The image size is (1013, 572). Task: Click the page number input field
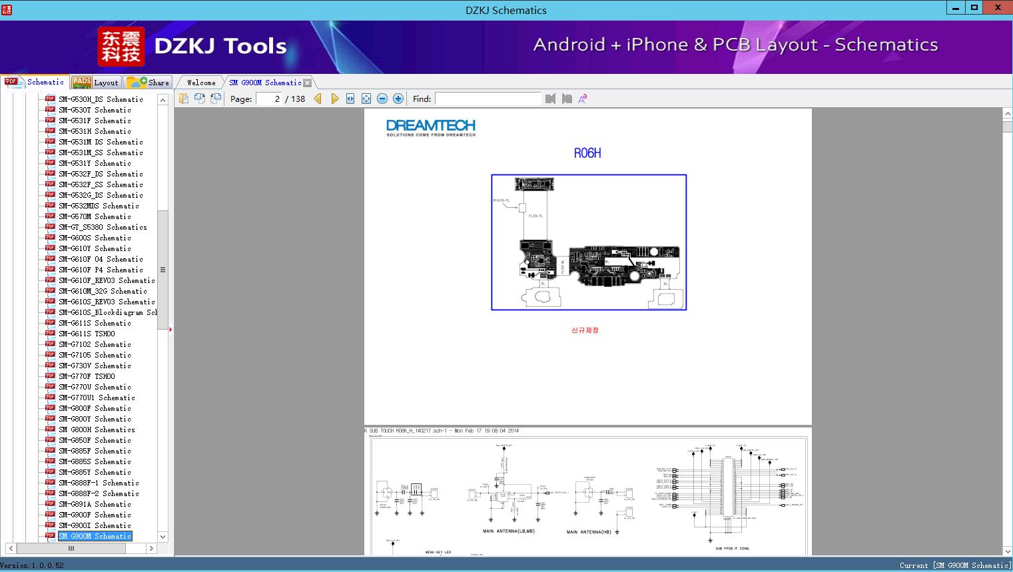269,99
